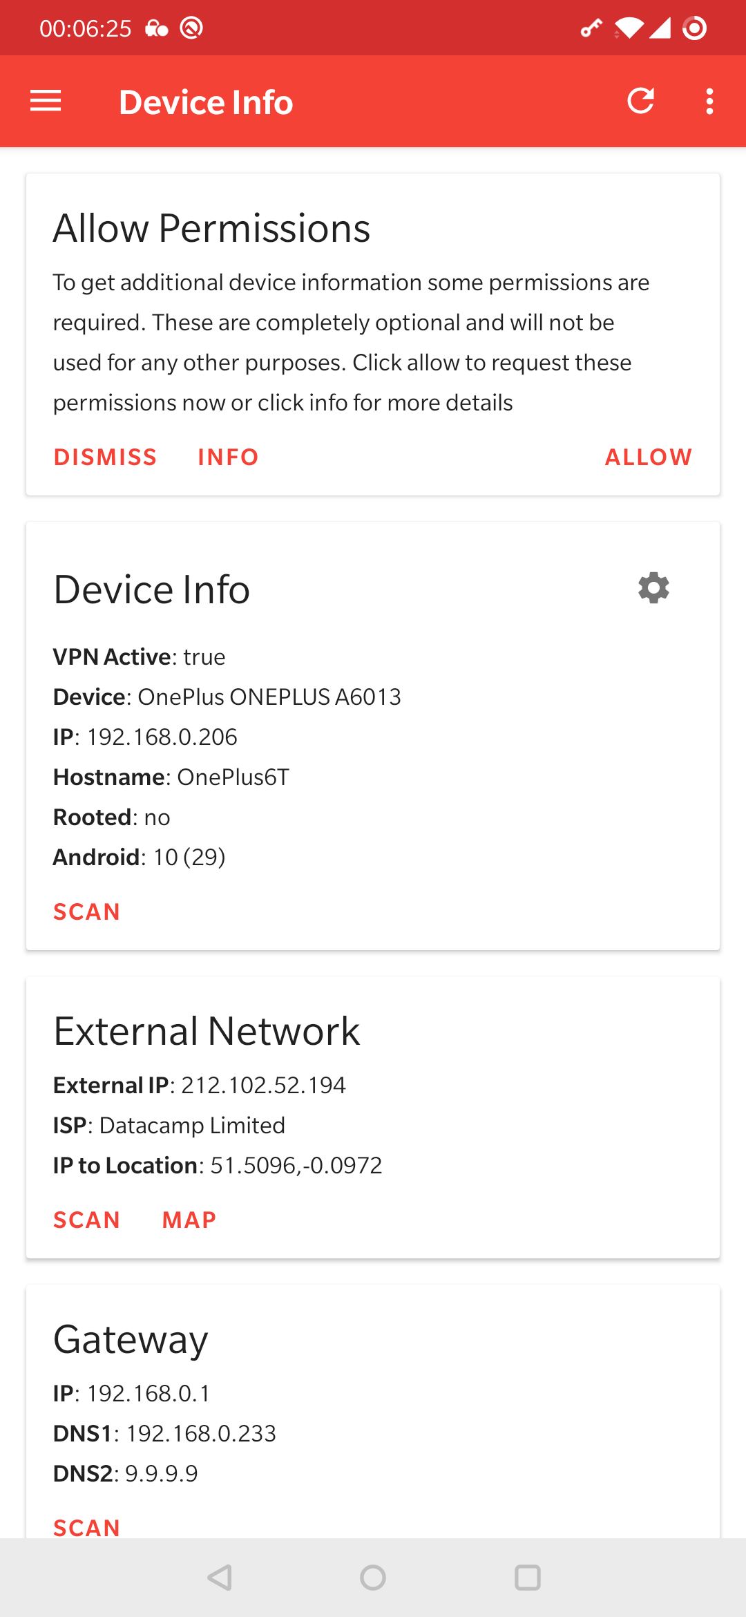Select the External IP address text
This screenshot has height=1617, width=746.
coord(263,1086)
